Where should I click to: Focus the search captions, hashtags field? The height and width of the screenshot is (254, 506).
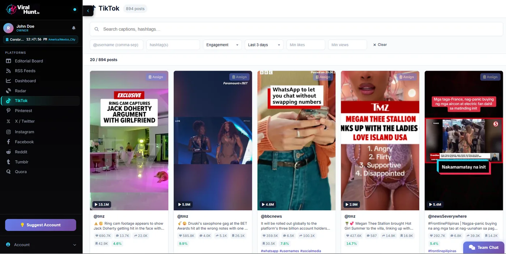coord(296,29)
